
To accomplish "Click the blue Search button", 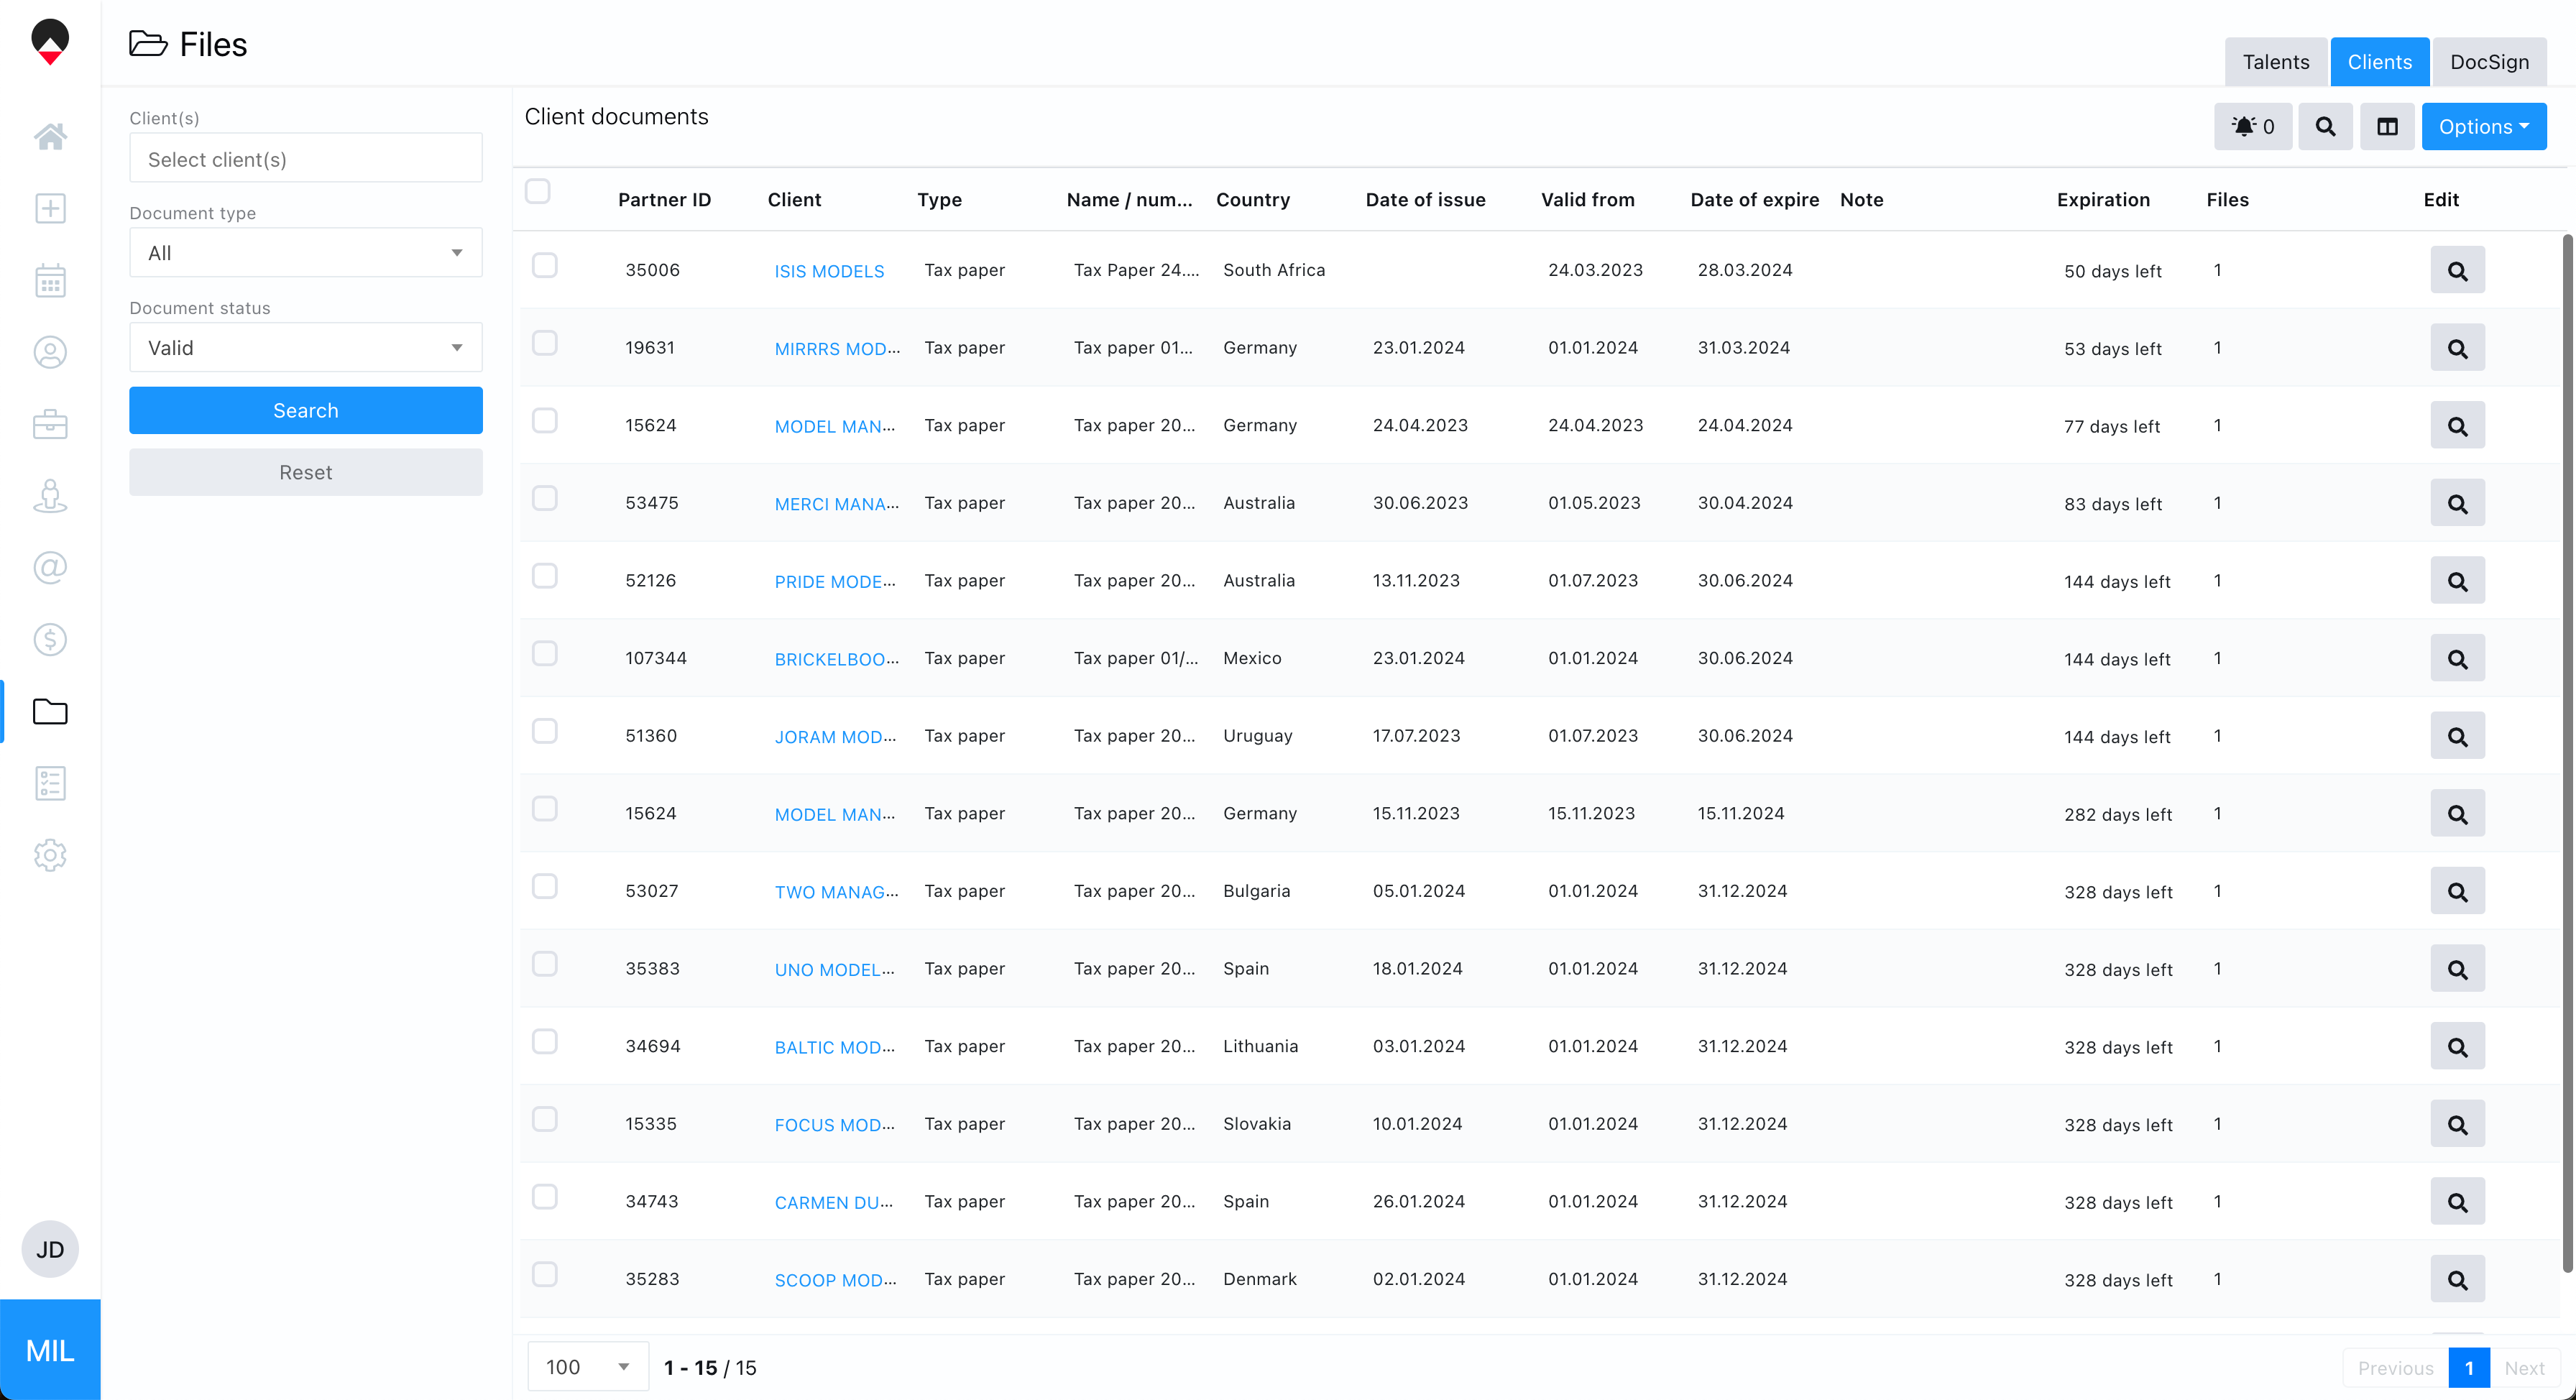I will (x=306, y=410).
